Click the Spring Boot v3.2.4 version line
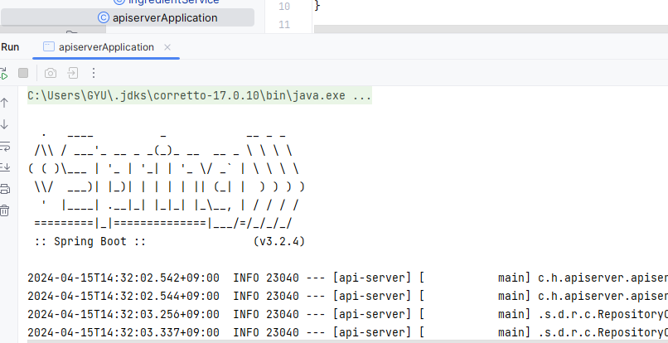The image size is (668, 343). coord(170,242)
